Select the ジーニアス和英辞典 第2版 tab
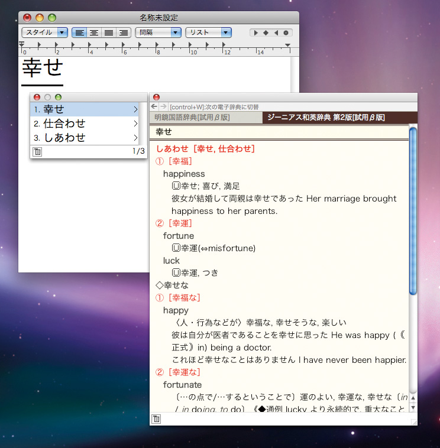The image size is (440, 448). (x=325, y=118)
